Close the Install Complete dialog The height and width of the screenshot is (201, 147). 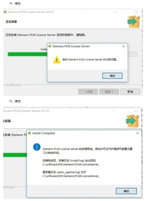pos(137,133)
